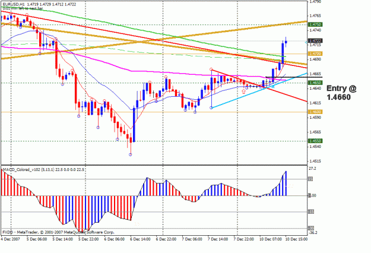The width and height of the screenshot is (371, 253).
Task: Click the lowest-low circle marker at 6 Dec 14:00
Action: [x=131, y=154]
